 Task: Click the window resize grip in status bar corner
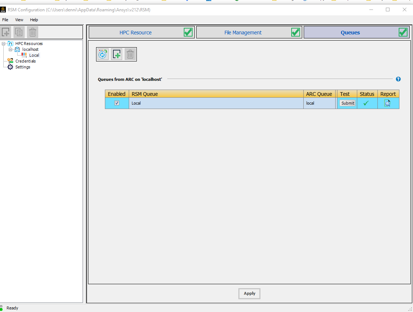click(410, 309)
